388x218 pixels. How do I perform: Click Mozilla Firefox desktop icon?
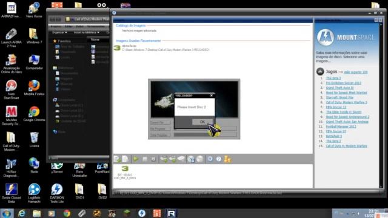[34, 87]
